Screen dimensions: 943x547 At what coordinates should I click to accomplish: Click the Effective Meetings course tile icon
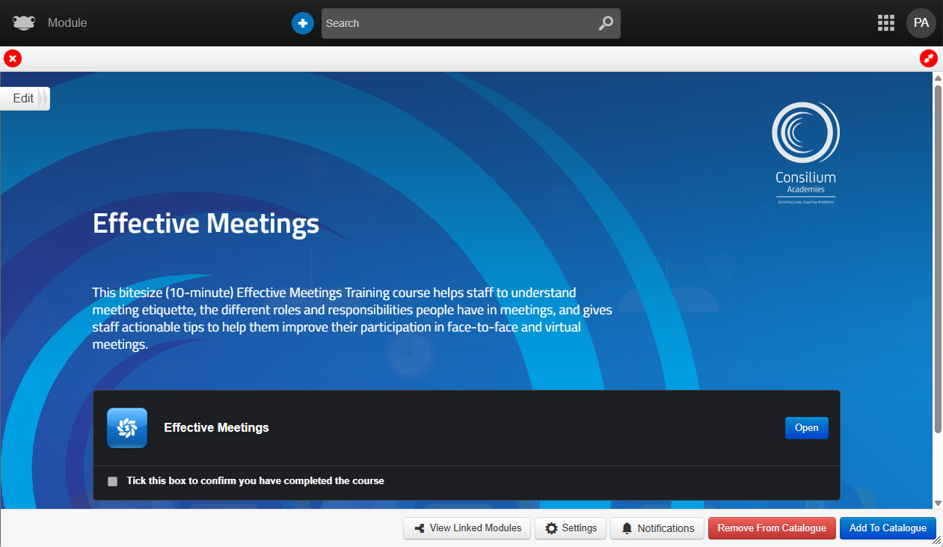(127, 428)
